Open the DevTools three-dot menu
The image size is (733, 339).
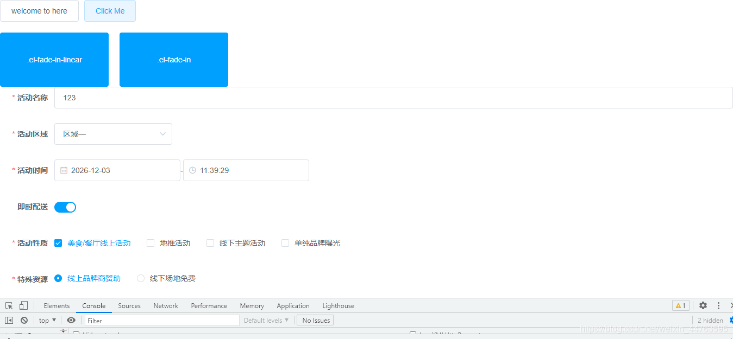tap(718, 305)
